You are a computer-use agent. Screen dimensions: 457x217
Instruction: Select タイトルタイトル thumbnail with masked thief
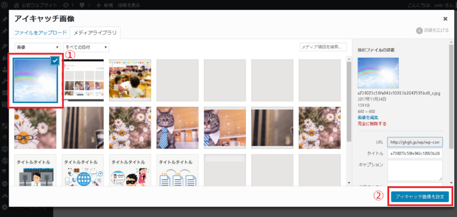point(130,170)
